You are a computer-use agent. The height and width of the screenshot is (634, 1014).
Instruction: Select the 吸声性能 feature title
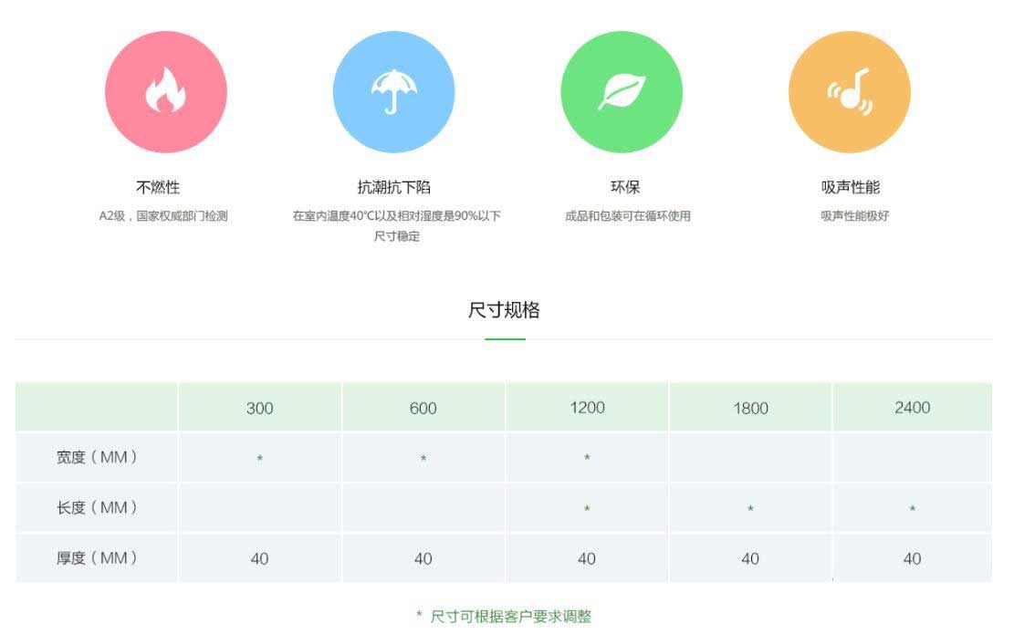[850, 187]
